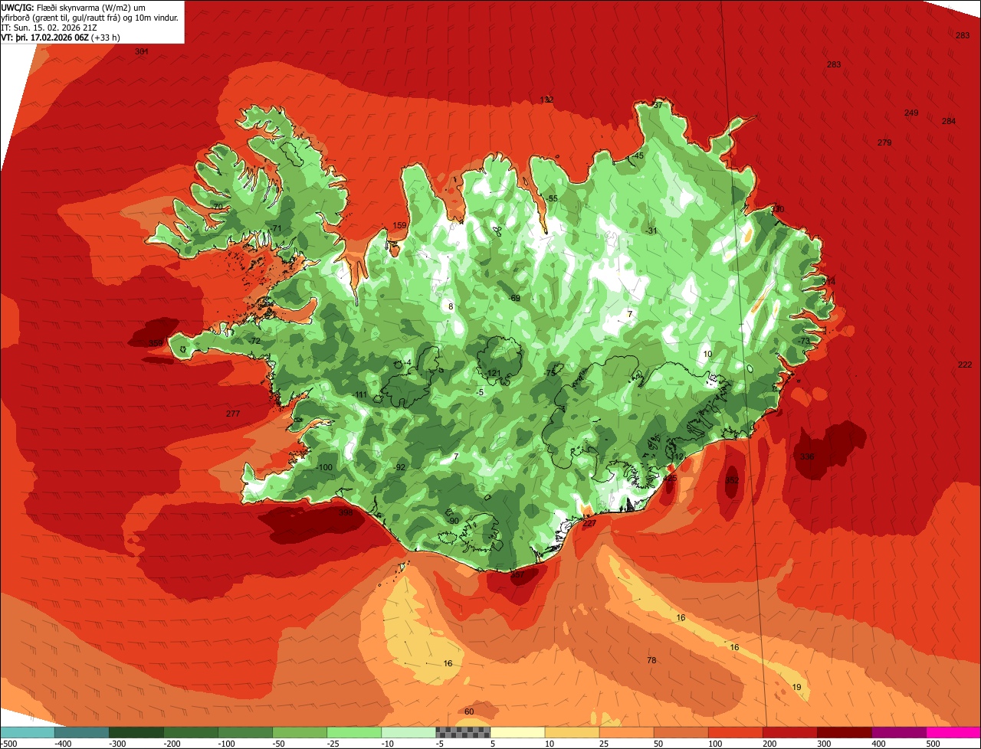This screenshot has width=981, height=749.
Task: Select the pale yellow legend swatch 5 to 10
Action: [517, 732]
